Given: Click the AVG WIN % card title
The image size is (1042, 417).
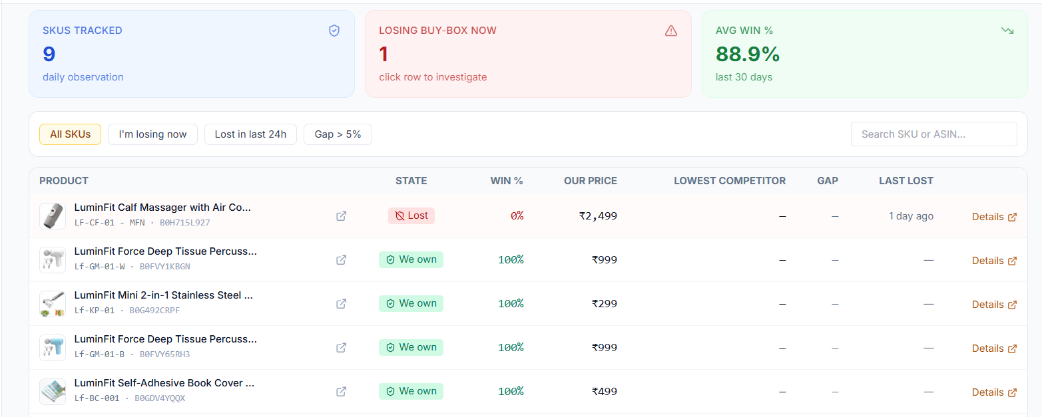Looking at the screenshot, I should tap(744, 31).
